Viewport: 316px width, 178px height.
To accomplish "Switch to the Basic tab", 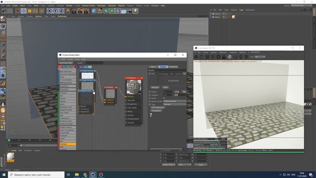I will click(153, 67).
